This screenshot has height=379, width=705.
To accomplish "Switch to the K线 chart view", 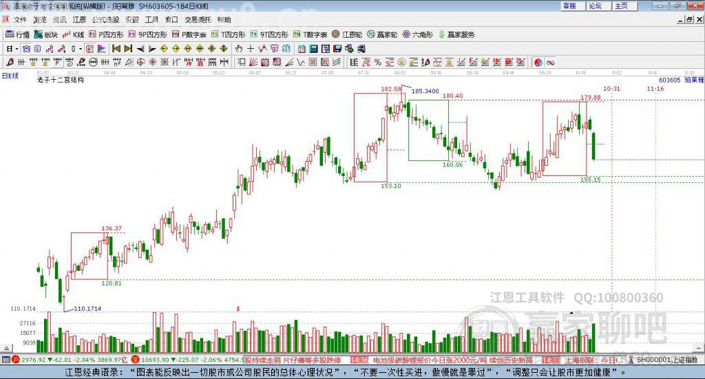I will (74, 34).
